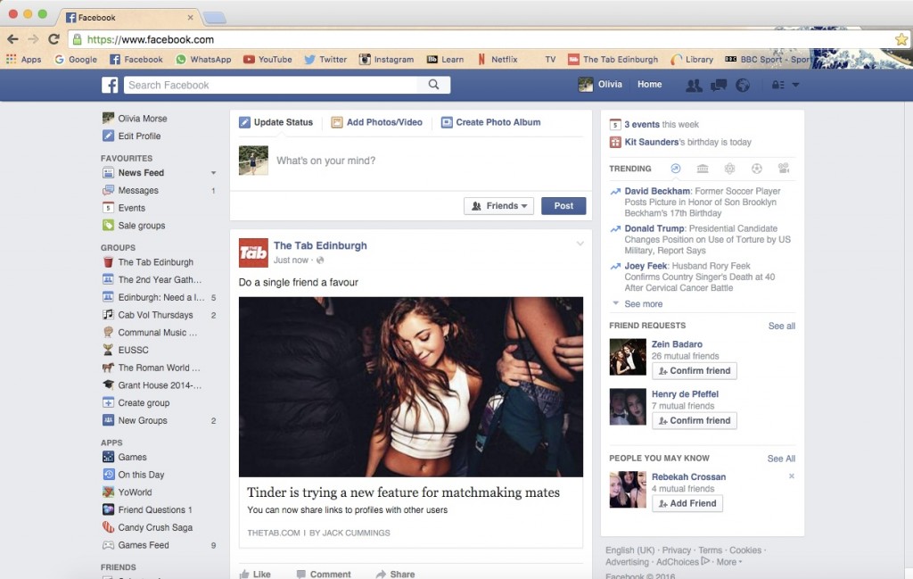Add Rebekah Crossan as a friend

pyautogui.click(x=687, y=503)
